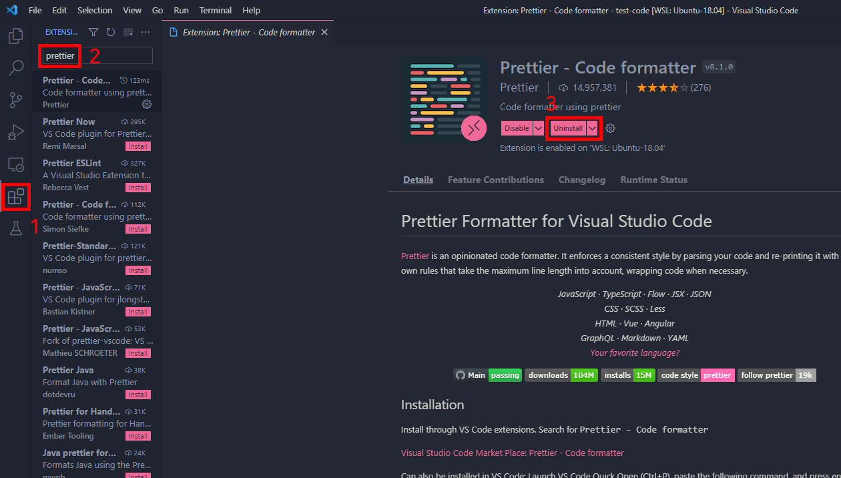The height and width of the screenshot is (478, 841).
Task: Switch to the Details tab
Action: coord(418,180)
